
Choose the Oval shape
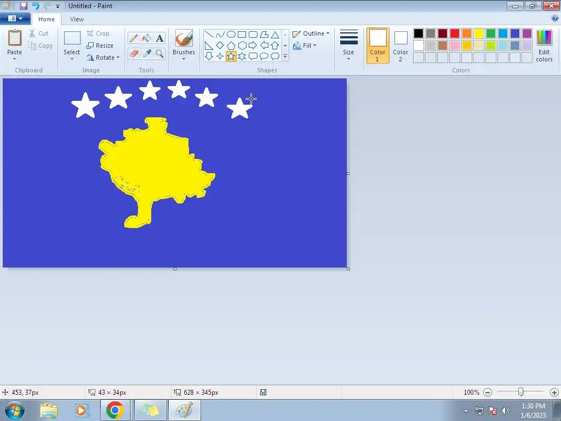[x=231, y=35]
